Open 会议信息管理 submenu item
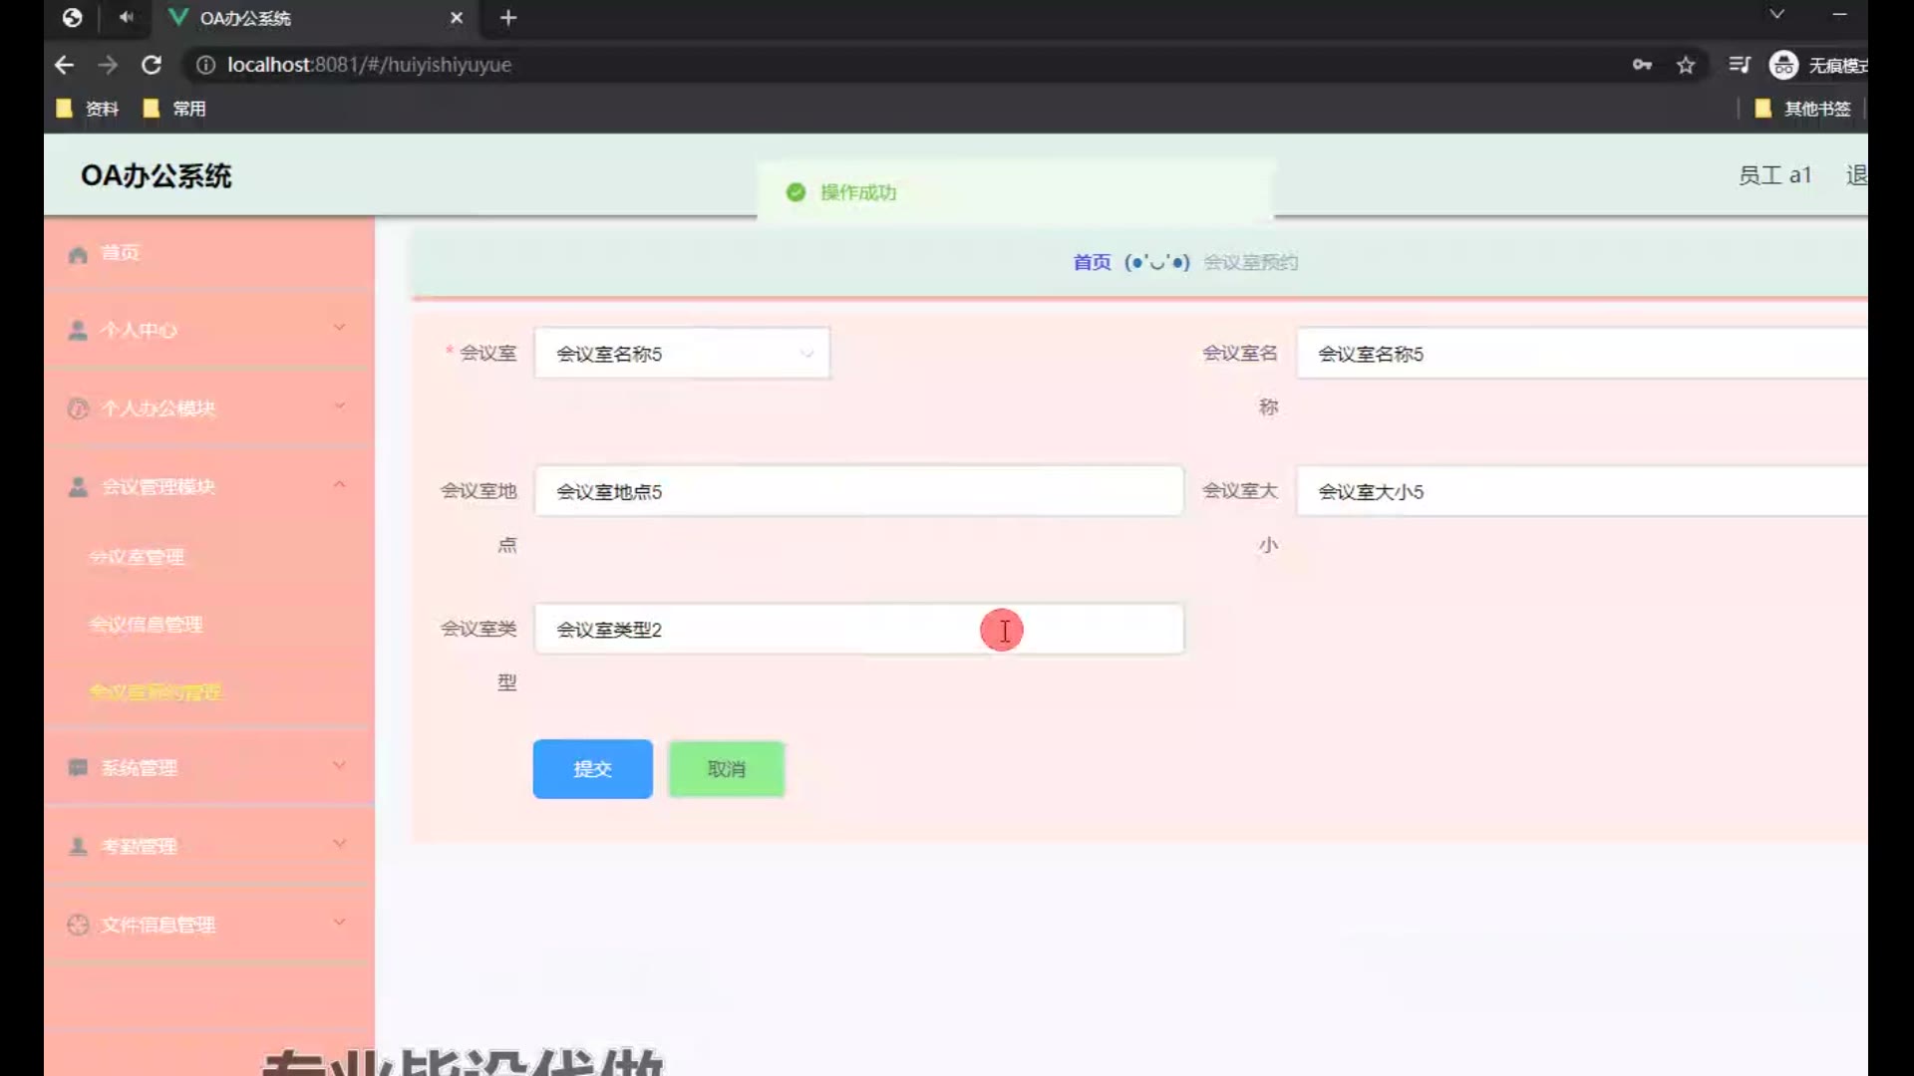Image resolution: width=1914 pixels, height=1076 pixels. [x=146, y=625]
